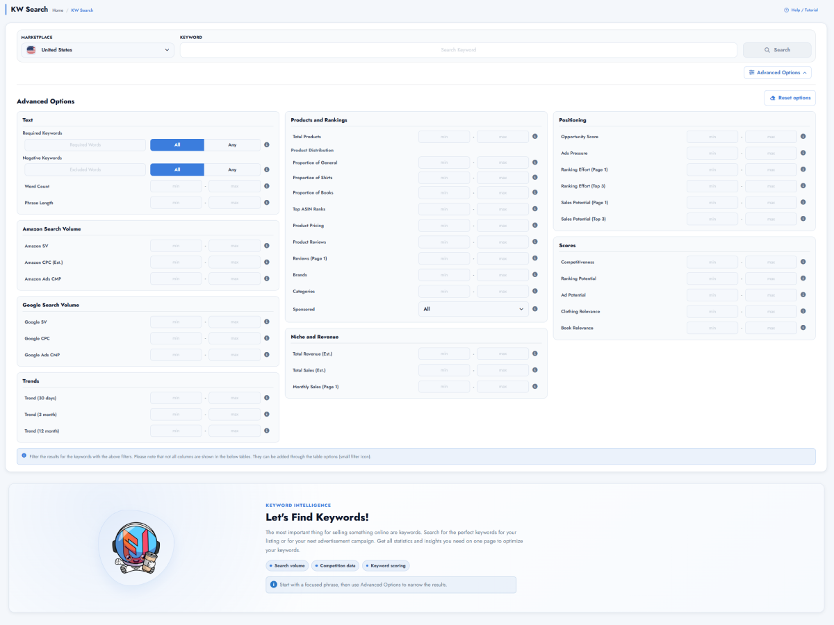Go to Home in the breadcrumb

[58, 10]
